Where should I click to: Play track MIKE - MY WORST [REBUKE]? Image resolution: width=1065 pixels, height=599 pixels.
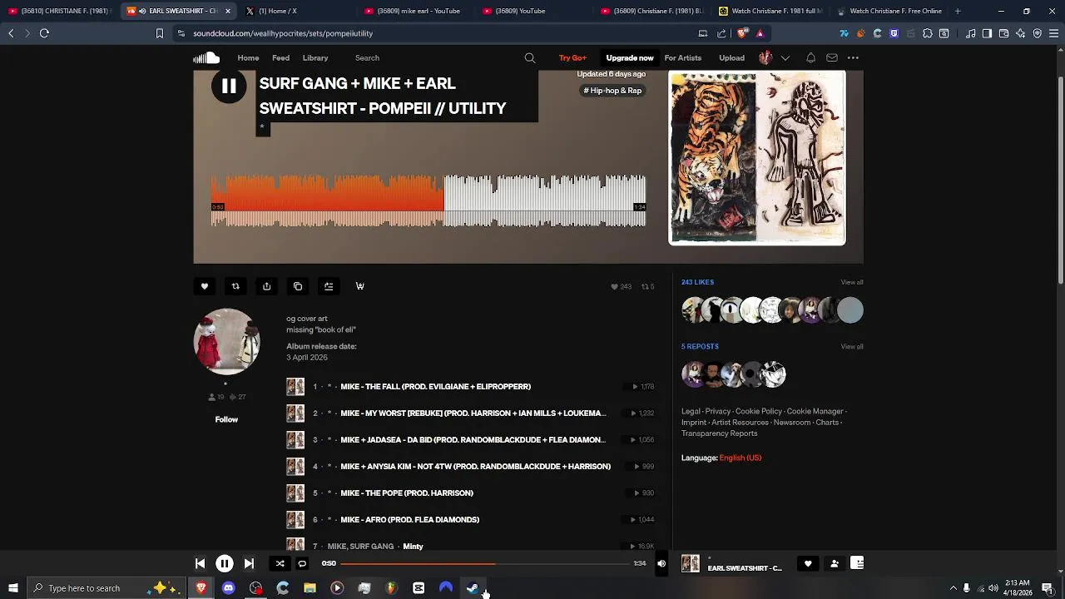pyautogui.click(x=473, y=413)
